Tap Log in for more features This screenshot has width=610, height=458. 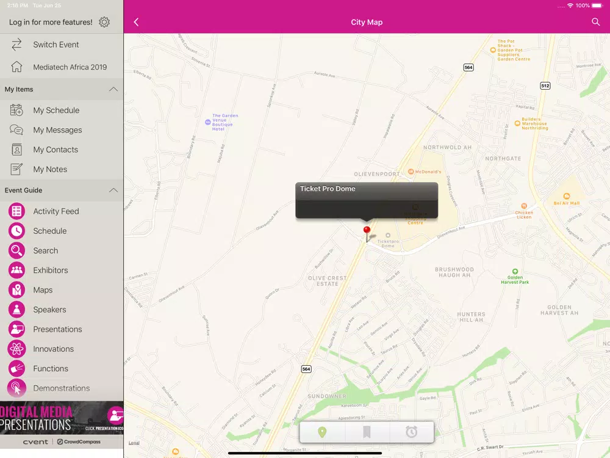51,22
